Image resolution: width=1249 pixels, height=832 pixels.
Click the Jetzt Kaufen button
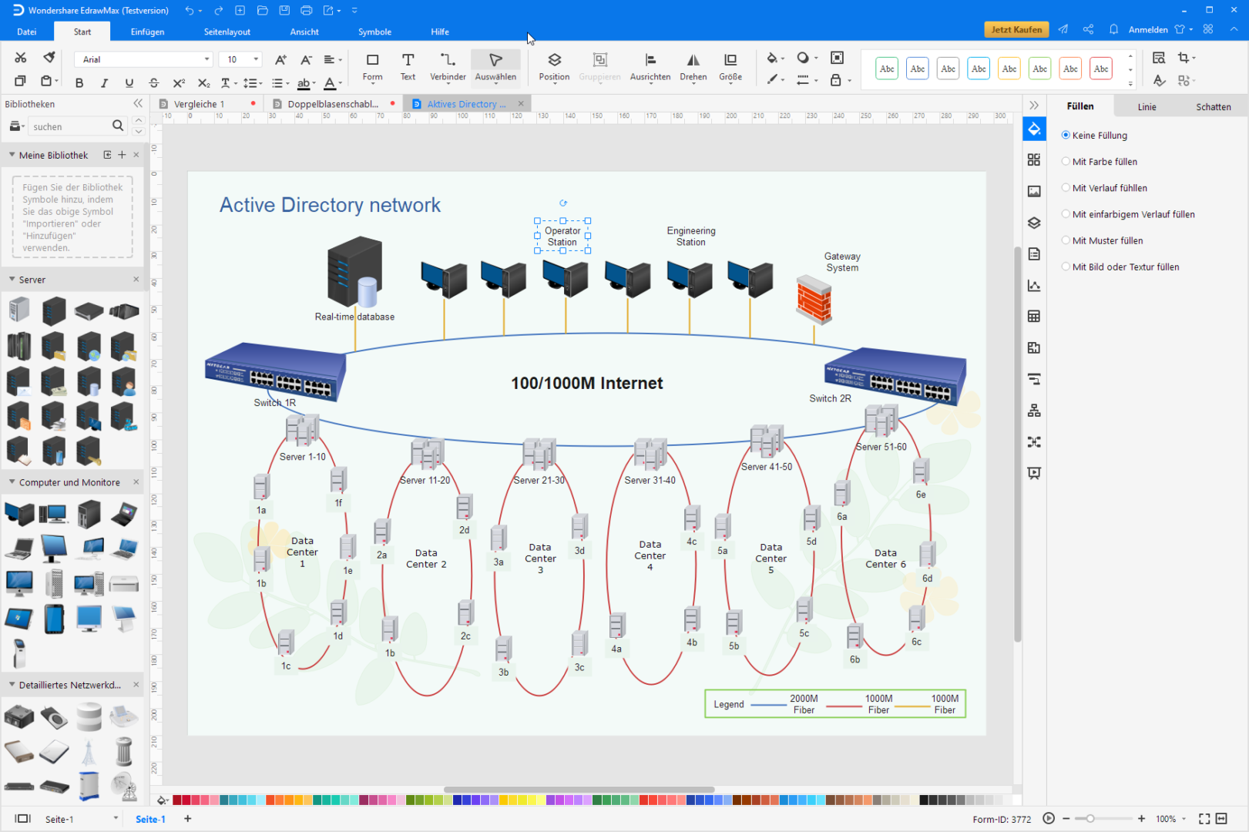click(x=1016, y=29)
